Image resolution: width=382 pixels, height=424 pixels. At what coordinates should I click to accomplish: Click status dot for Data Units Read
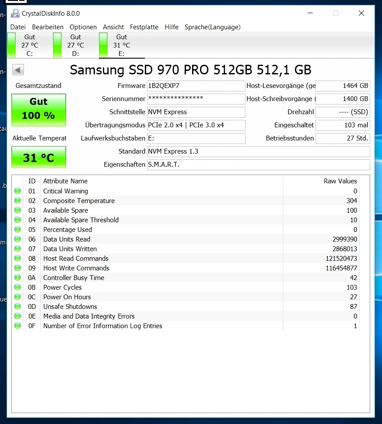tap(18, 239)
